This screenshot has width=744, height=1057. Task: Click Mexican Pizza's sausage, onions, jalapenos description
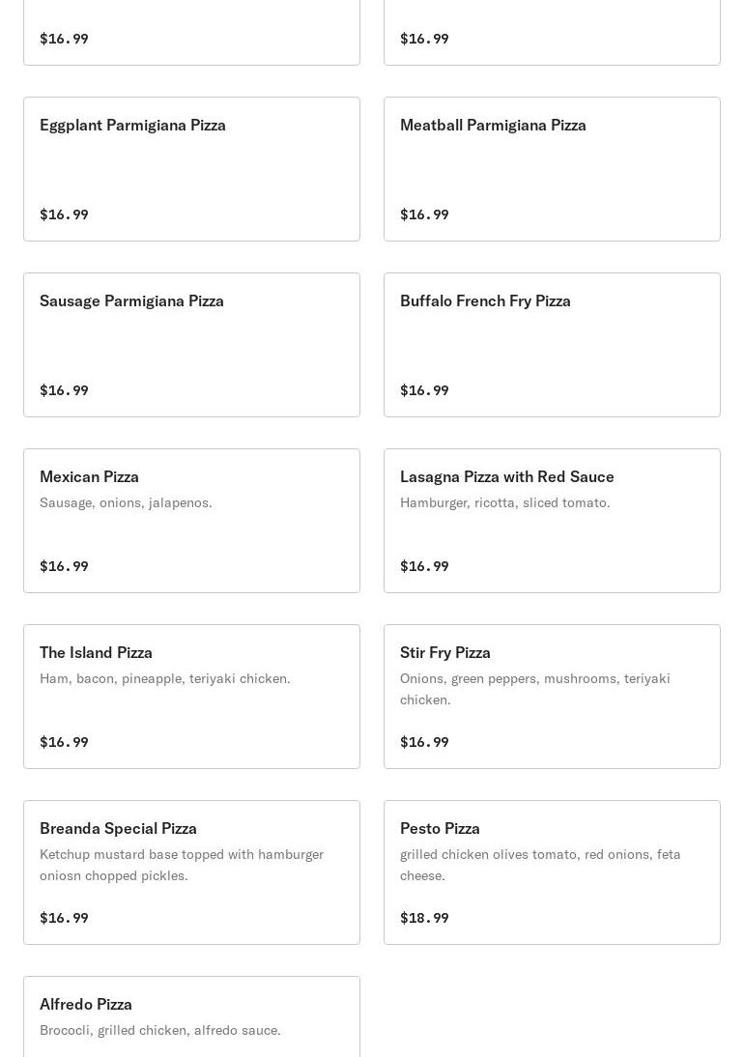(x=126, y=502)
